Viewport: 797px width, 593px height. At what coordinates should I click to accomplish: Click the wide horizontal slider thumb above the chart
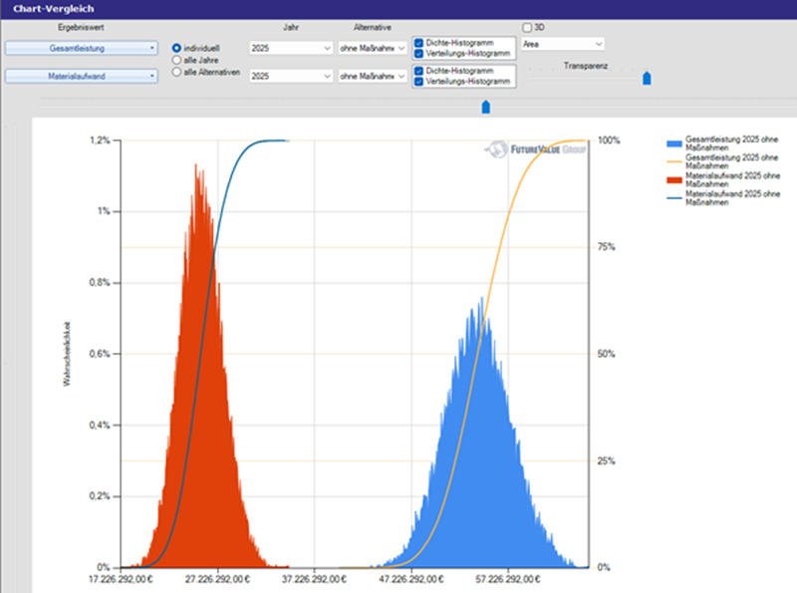pyautogui.click(x=486, y=107)
